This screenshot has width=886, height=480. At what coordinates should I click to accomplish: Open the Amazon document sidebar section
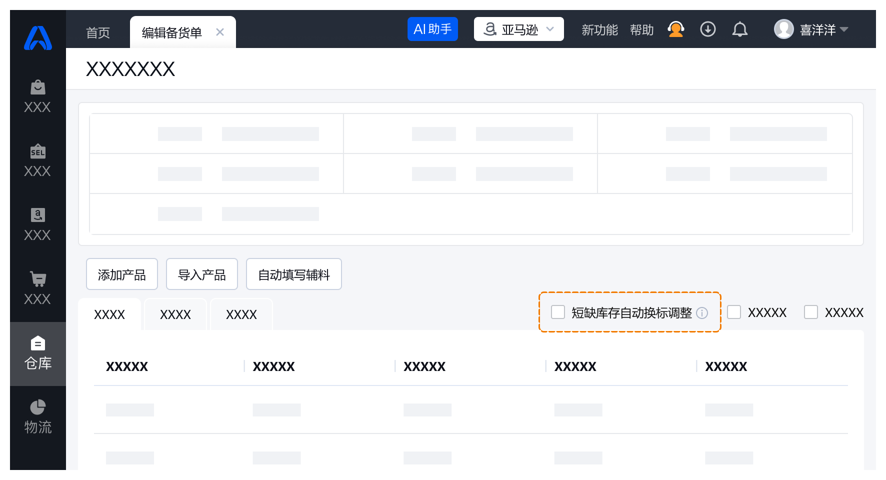(38, 225)
